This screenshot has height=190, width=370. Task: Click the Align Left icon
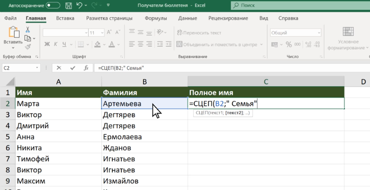(132, 44)
